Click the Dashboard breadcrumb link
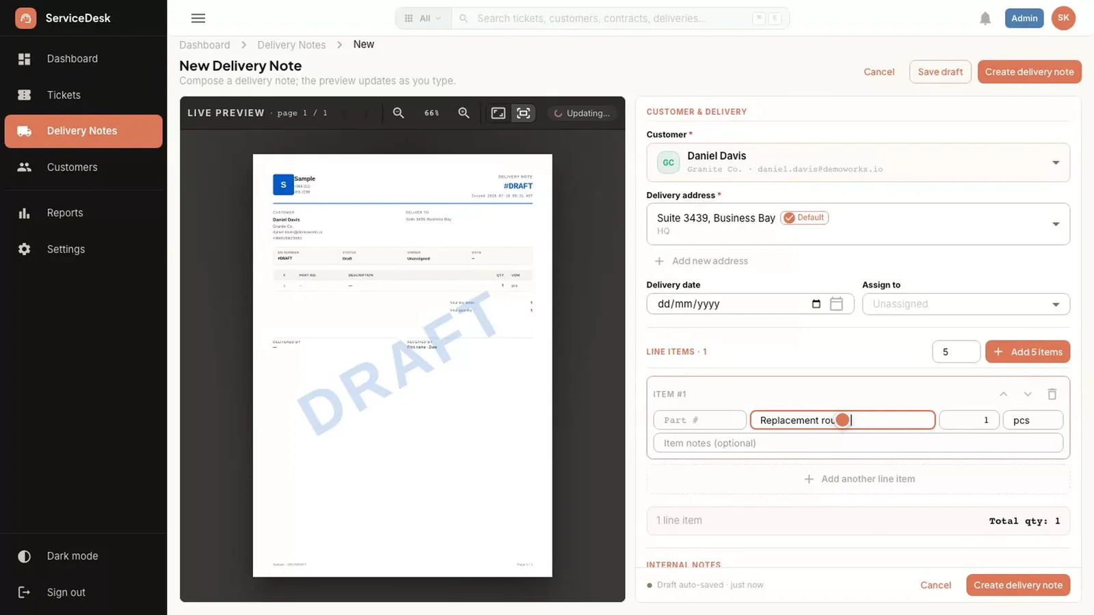 pos(204,45)
